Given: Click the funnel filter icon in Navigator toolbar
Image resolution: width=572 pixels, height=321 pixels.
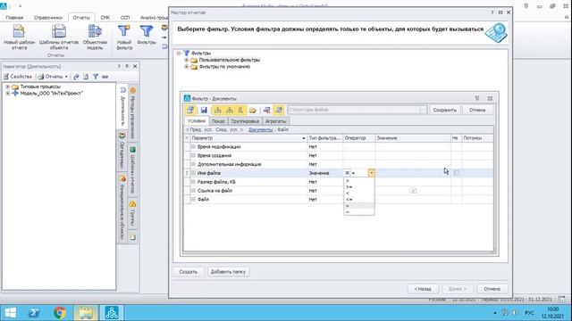Looking at the screenshot, I should 96,77.
